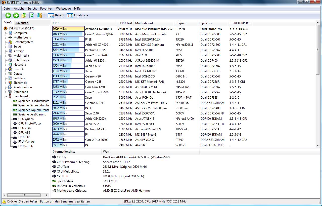Select the Sicherheit shield icon
This screenshot has height=206, width=322.
(10, 83)
